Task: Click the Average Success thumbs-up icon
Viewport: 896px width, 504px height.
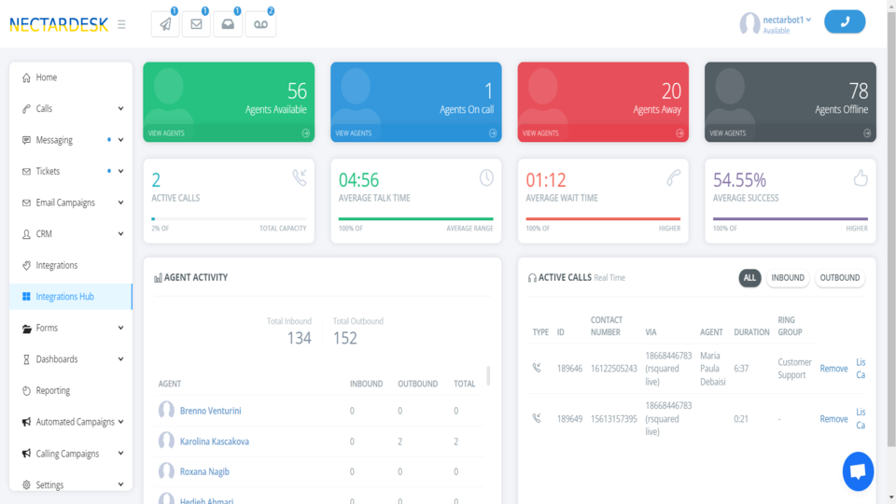Action: coord(861,177)
